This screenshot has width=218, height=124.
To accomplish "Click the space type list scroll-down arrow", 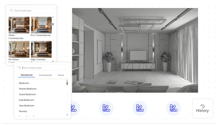I will [x=67, y=115].
